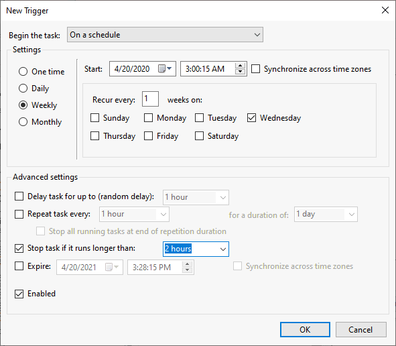Click the Recur every weeks input field
Image resolution: width=396 pixels, height=346 pixels.
tap(150, 99)
